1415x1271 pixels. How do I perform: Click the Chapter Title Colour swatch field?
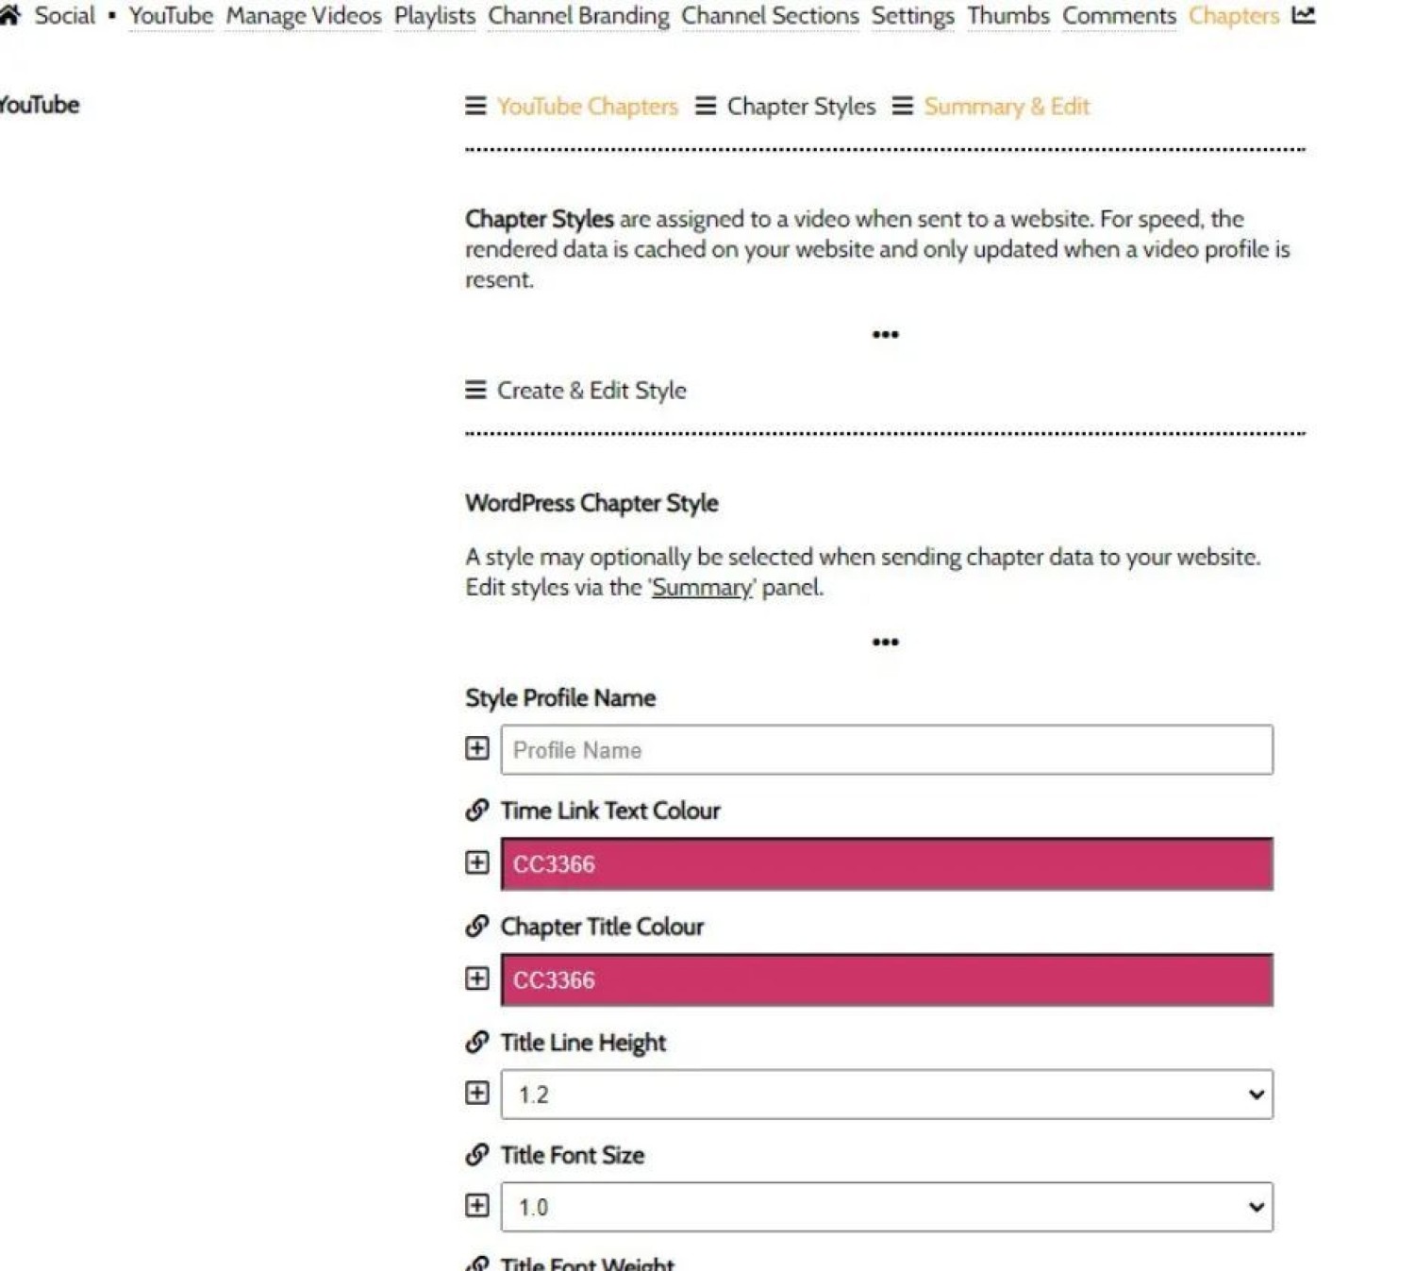[x=886, y=979]
